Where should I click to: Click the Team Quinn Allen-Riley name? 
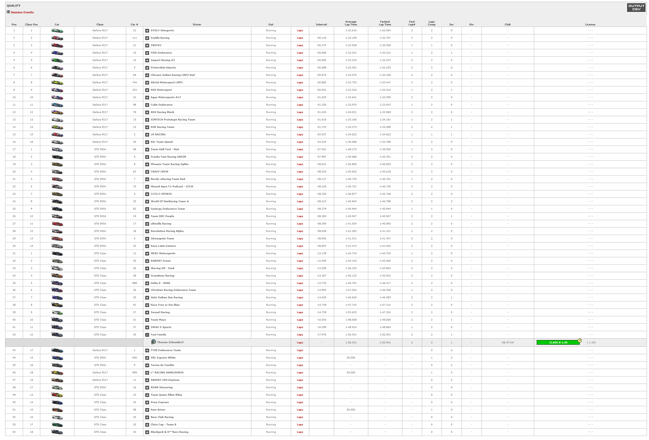(166, 395)
